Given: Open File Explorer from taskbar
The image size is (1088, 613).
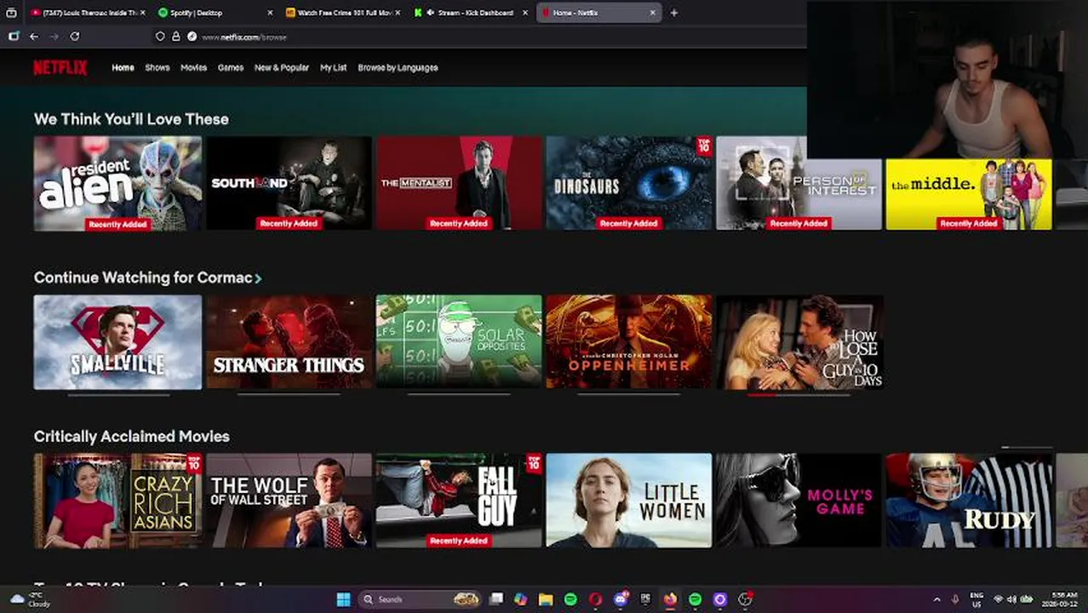Looking at the screenshot, I should point(546,599).
